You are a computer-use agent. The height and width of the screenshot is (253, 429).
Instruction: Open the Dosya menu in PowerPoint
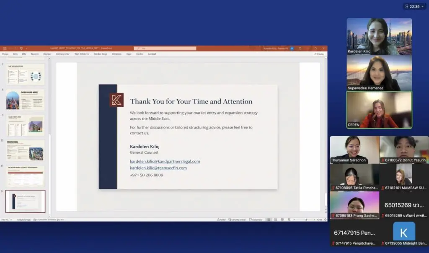pyautogui.click(x=5, y=54)
